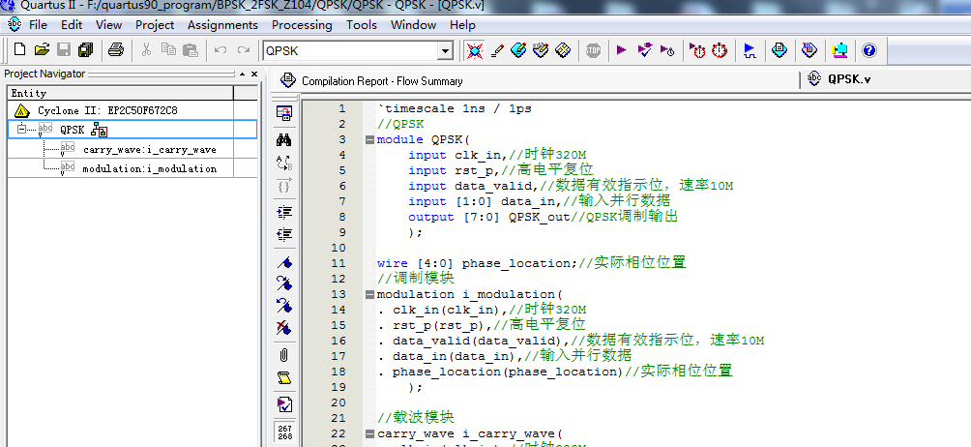Collapse the QPSK entity tree node

click(x=21, y=129)
